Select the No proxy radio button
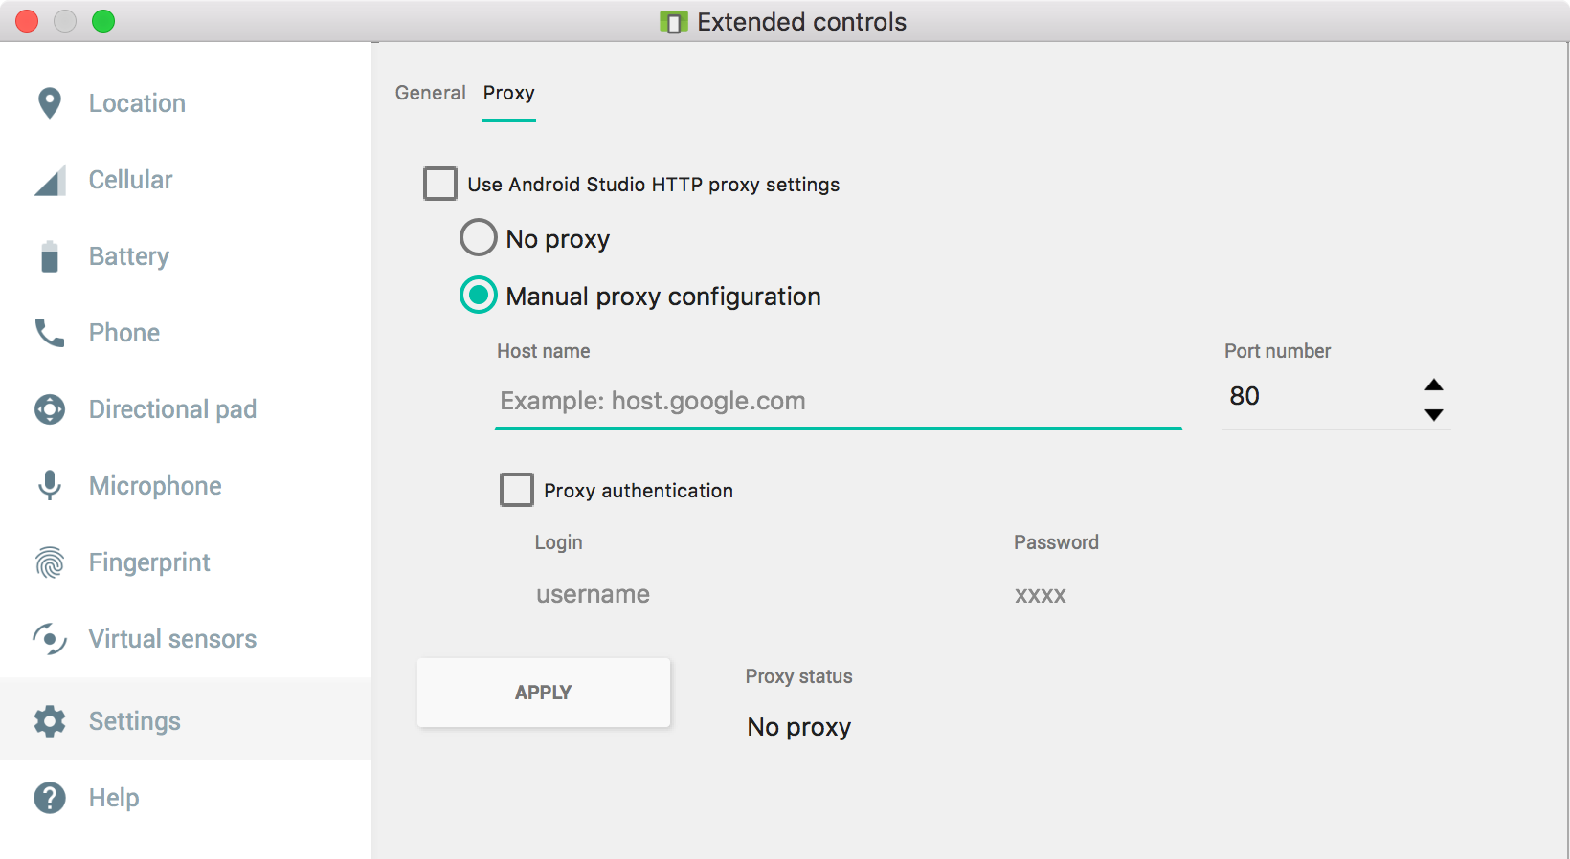 (479, 238)
